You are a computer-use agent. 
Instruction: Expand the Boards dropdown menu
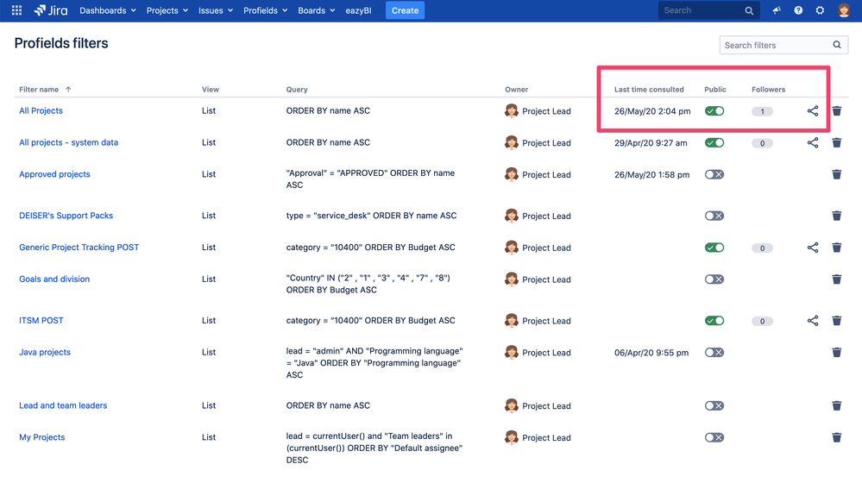(317, 10)
